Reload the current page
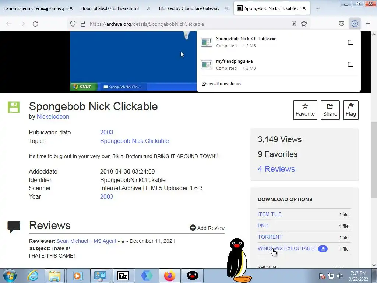This screenshot has width=377, height=283. click(x=35, y=24)
